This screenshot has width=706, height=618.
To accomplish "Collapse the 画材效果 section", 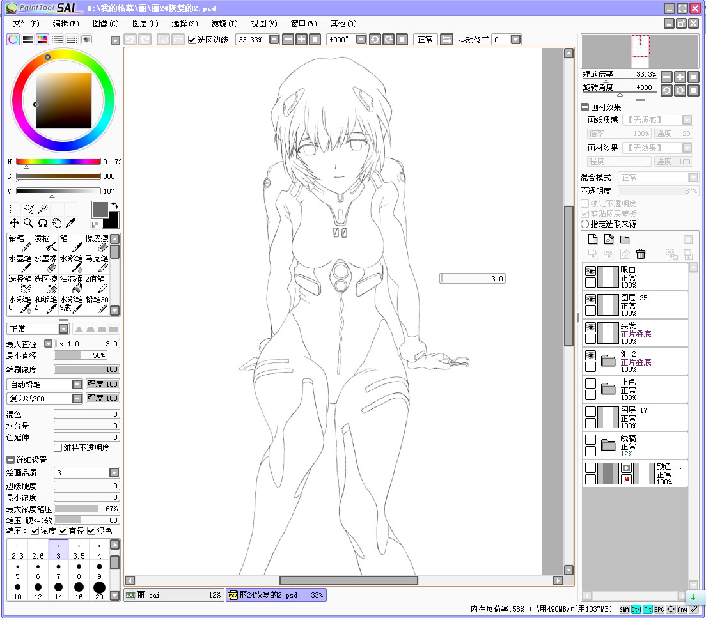I will coord(585,107).
